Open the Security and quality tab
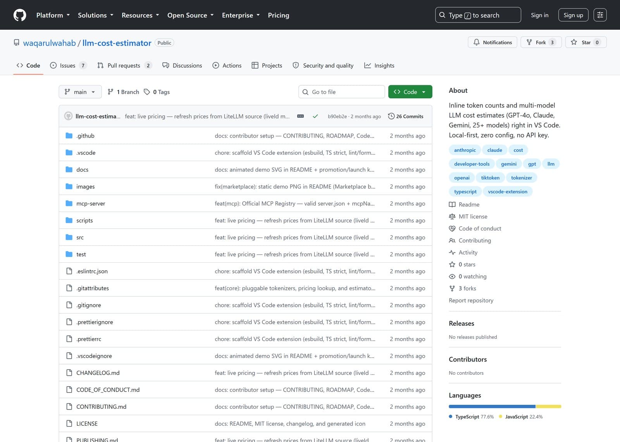Screen dimensions: 620x442 pos(323,65)
